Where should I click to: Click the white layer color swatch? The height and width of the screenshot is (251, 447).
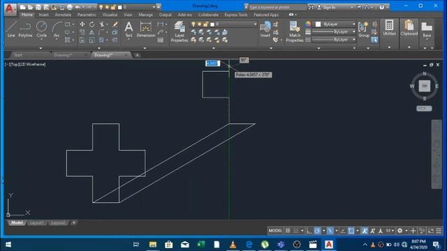tap(212, 24)
